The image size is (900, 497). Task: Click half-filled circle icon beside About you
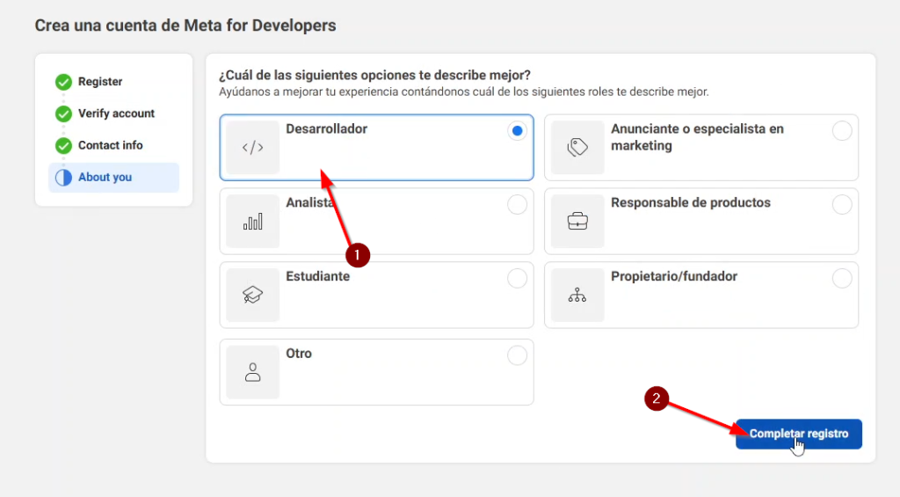coord(63,178)
